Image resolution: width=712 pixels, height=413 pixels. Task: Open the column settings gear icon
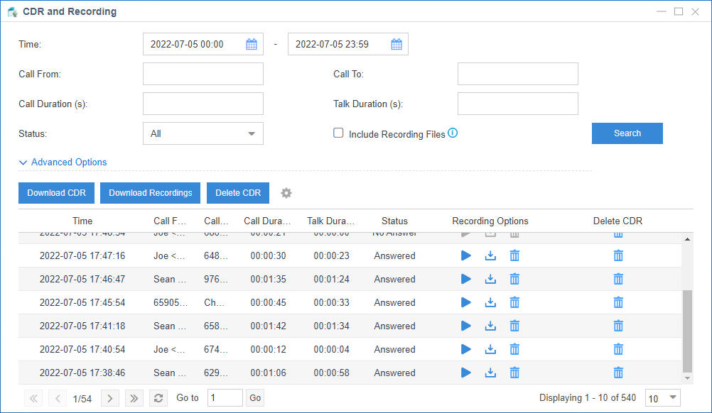point(286,193)
